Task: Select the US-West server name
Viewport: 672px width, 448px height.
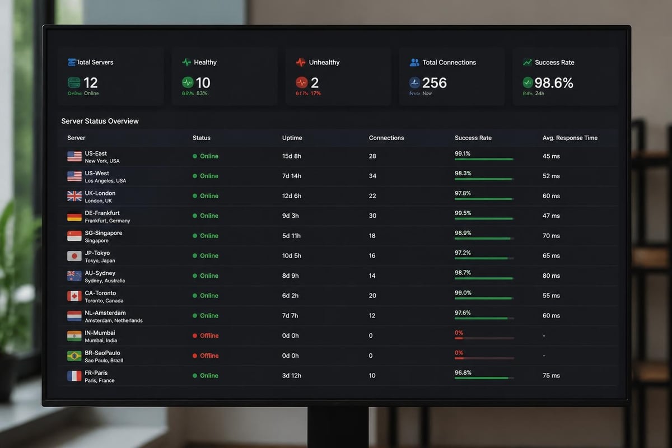Action: point(97,173)
